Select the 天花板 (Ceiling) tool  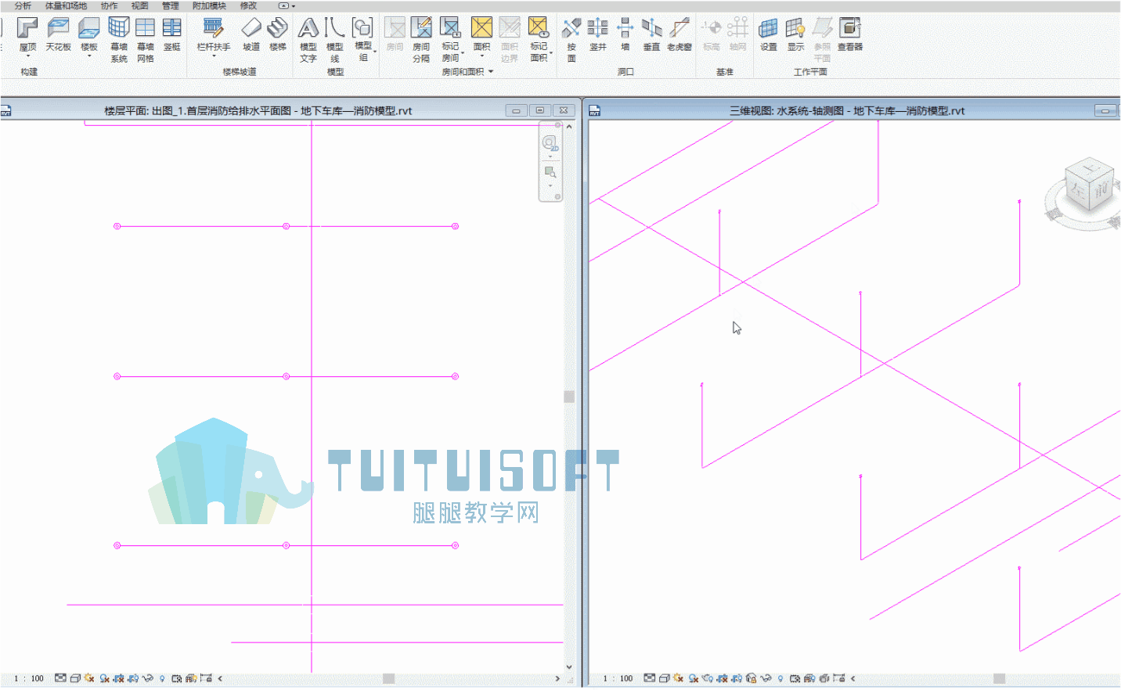click(58, 35)
